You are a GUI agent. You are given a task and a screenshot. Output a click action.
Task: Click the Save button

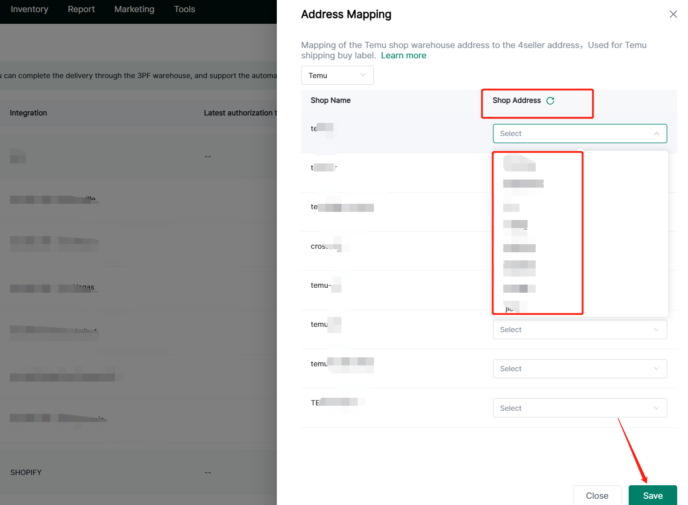pos(652,495)
